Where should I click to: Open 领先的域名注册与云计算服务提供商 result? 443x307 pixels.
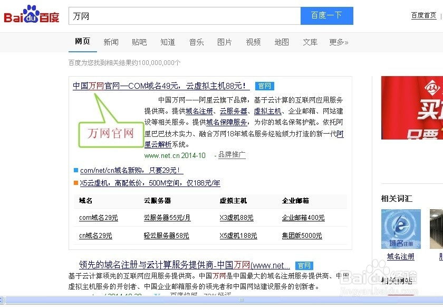(185, 265)
